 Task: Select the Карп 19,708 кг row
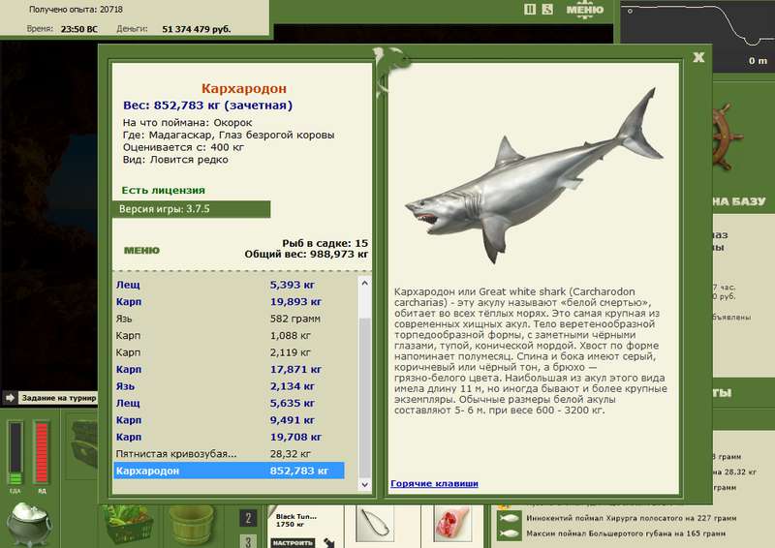click(229, 437)
